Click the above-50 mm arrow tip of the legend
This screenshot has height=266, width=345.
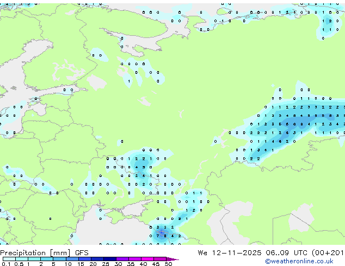172,259
